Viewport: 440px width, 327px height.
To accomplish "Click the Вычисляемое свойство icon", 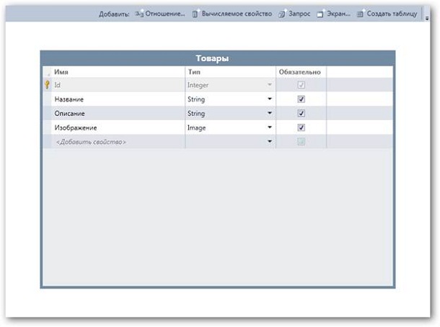I will [x=195, y=14].
